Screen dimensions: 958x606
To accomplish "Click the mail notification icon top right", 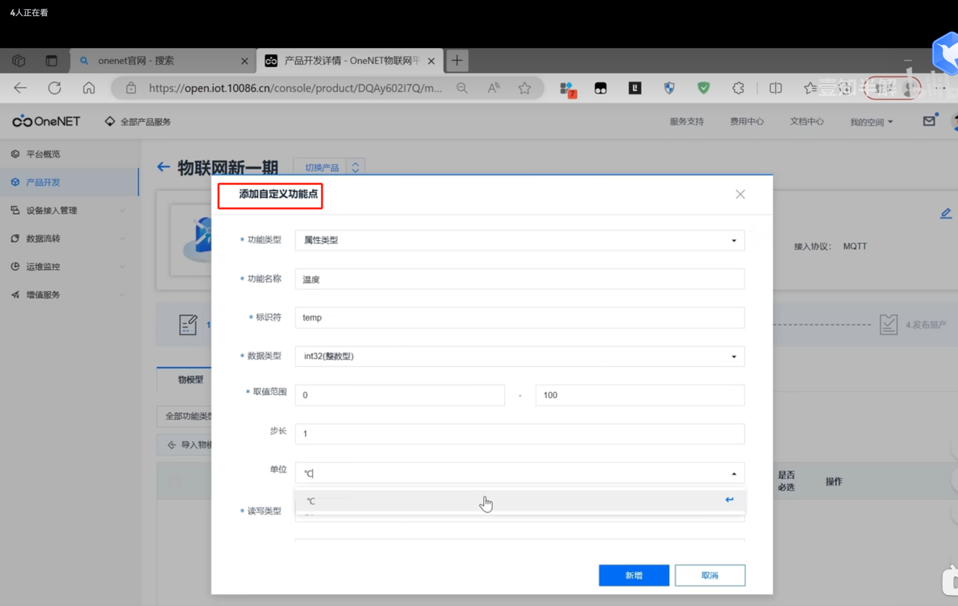I will click(x=928, y=121).
